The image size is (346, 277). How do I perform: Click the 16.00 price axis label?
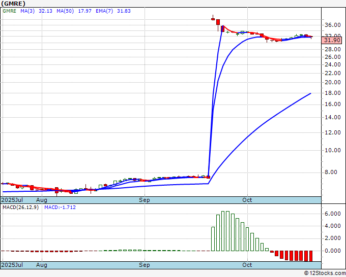point(333,104)
